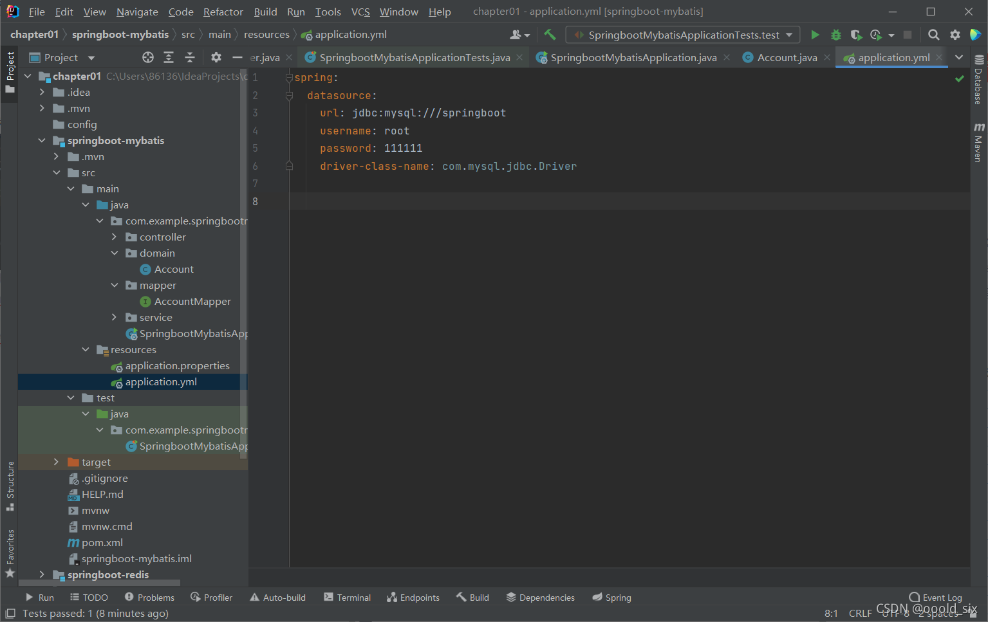Hide the Project tool window

pyautogui.click(x=237, y=57)
